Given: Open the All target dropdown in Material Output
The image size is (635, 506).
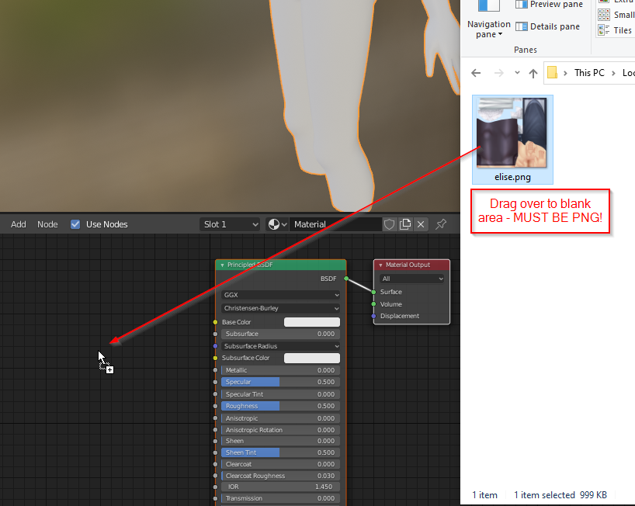Looking at the screenshot, I should click(412, 279).
